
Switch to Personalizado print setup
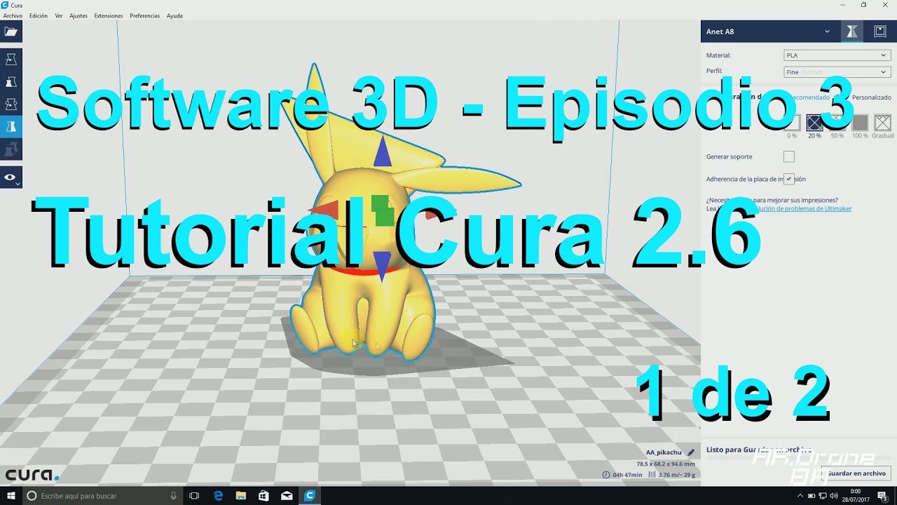pyautogui.click(x=872, y=97)
